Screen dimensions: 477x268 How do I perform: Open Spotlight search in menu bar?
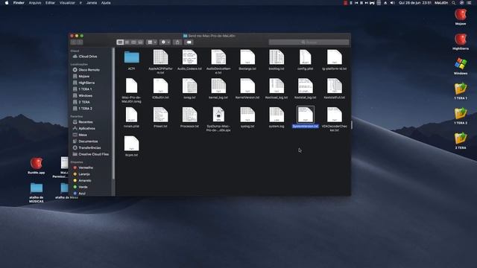tap(454, 3)
